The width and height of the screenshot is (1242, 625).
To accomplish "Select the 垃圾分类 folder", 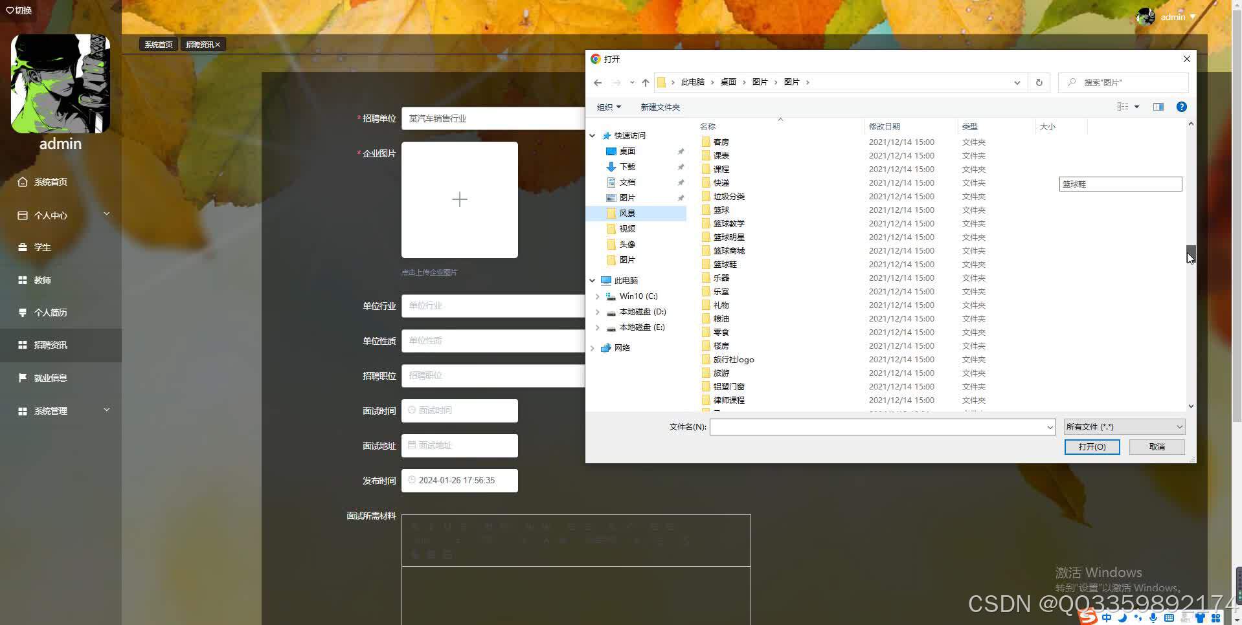I will pyautogui.click(x=728, y=197).
